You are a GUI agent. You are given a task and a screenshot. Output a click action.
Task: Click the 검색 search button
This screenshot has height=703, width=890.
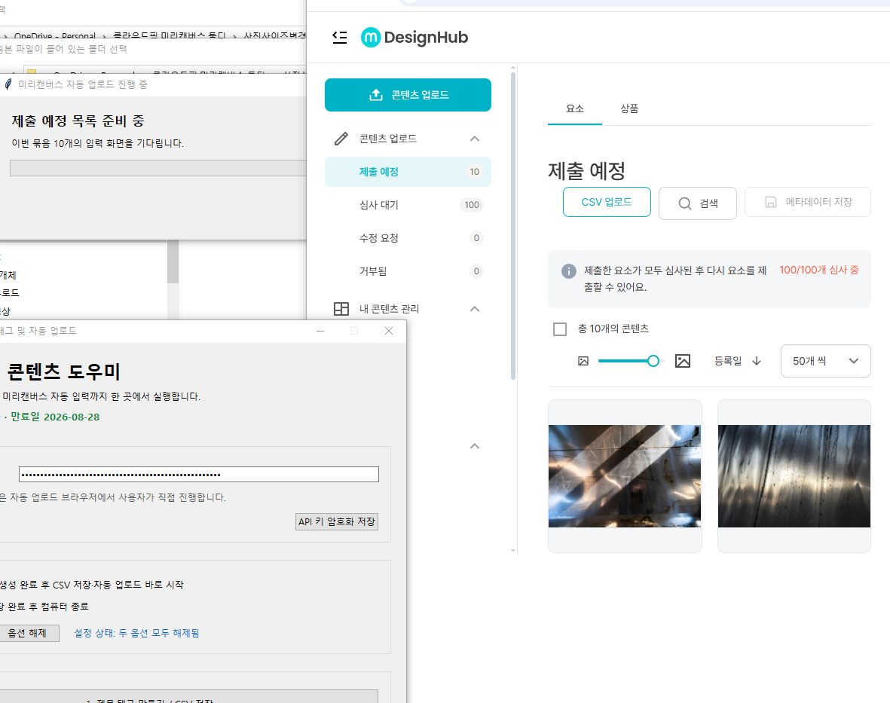698,203
